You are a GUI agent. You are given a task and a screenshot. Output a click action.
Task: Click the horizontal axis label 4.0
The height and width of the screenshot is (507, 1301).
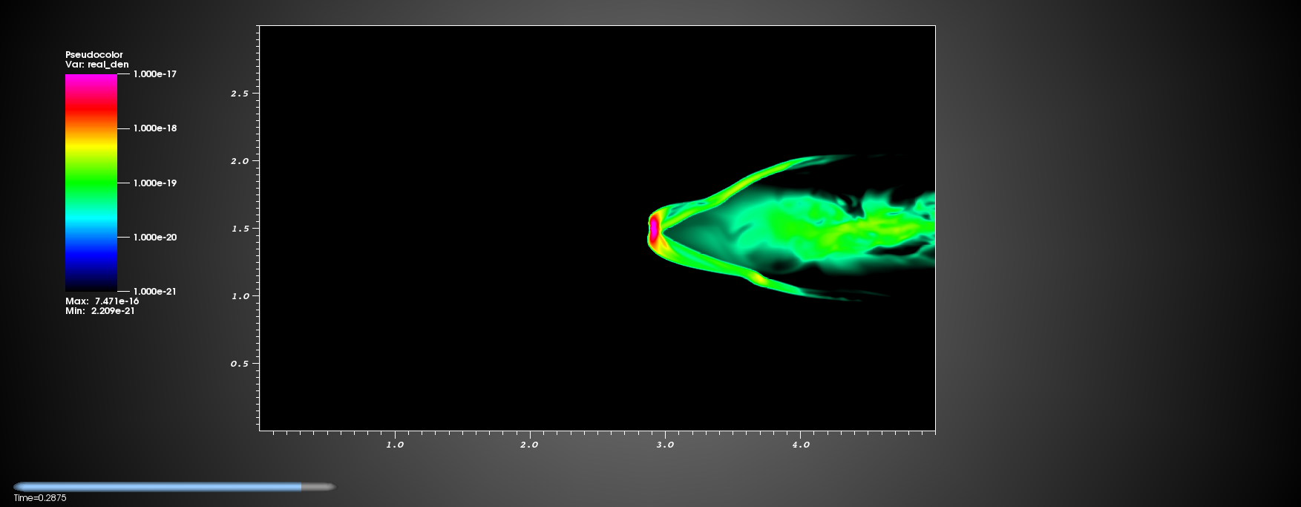pyautogui.click(x=801, y=445)
